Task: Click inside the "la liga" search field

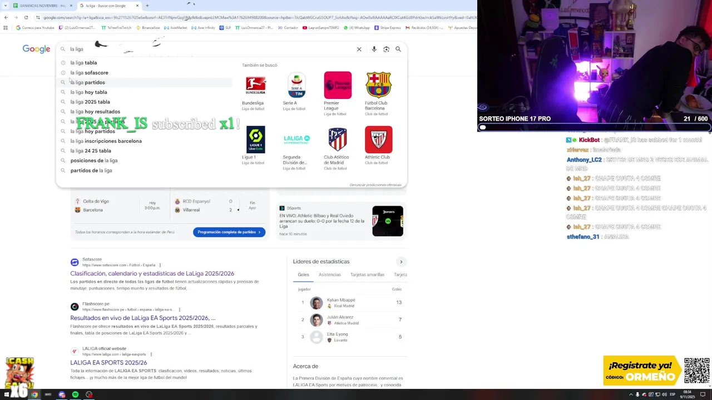Action: (x=211, y=49)
